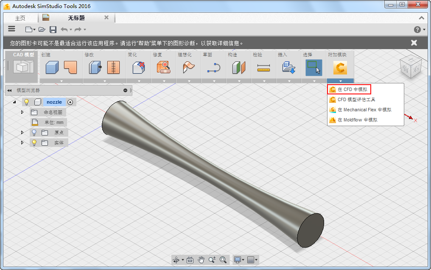Toggle nozzle visibility light bulb
Screen dimensions: 431x270
(x=27, y=102)
